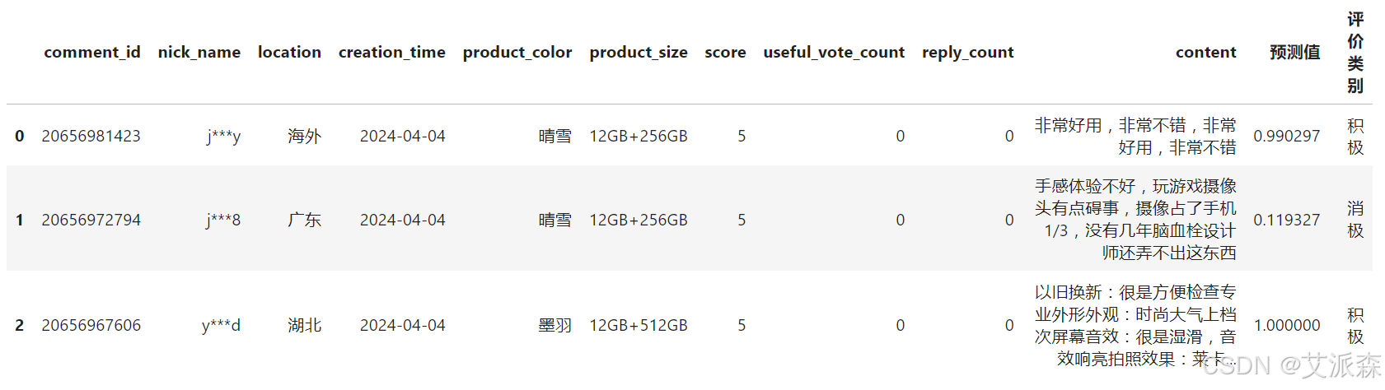Select the 评价类别 column header
The height and width of the screenshot is (390, 1385).
pyautogui.click(x=1355, y=53)
